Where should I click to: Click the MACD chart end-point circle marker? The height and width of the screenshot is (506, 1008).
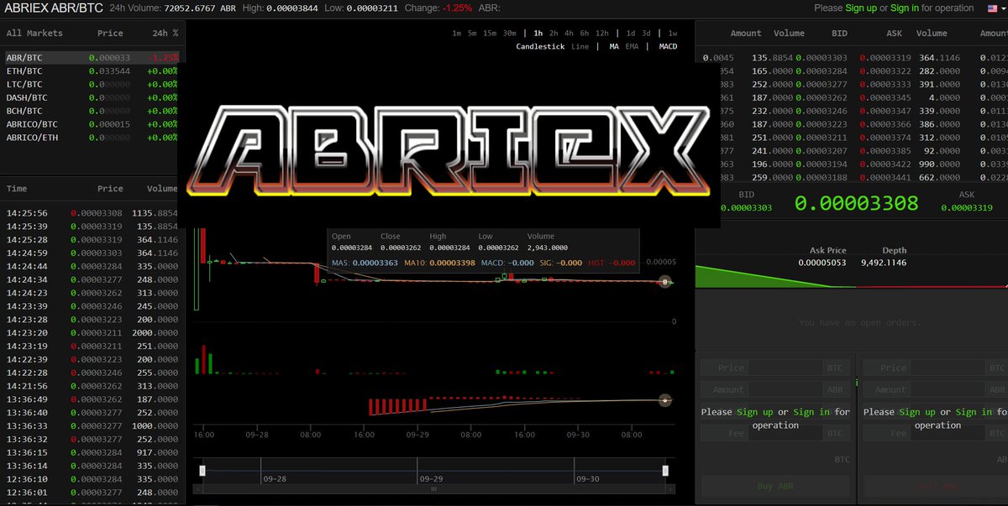[665, 400]
